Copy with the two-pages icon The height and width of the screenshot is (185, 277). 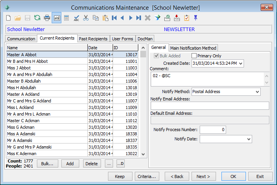click(x=96, y=18)
